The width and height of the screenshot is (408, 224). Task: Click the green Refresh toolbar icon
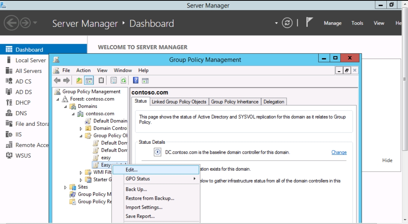123,80
